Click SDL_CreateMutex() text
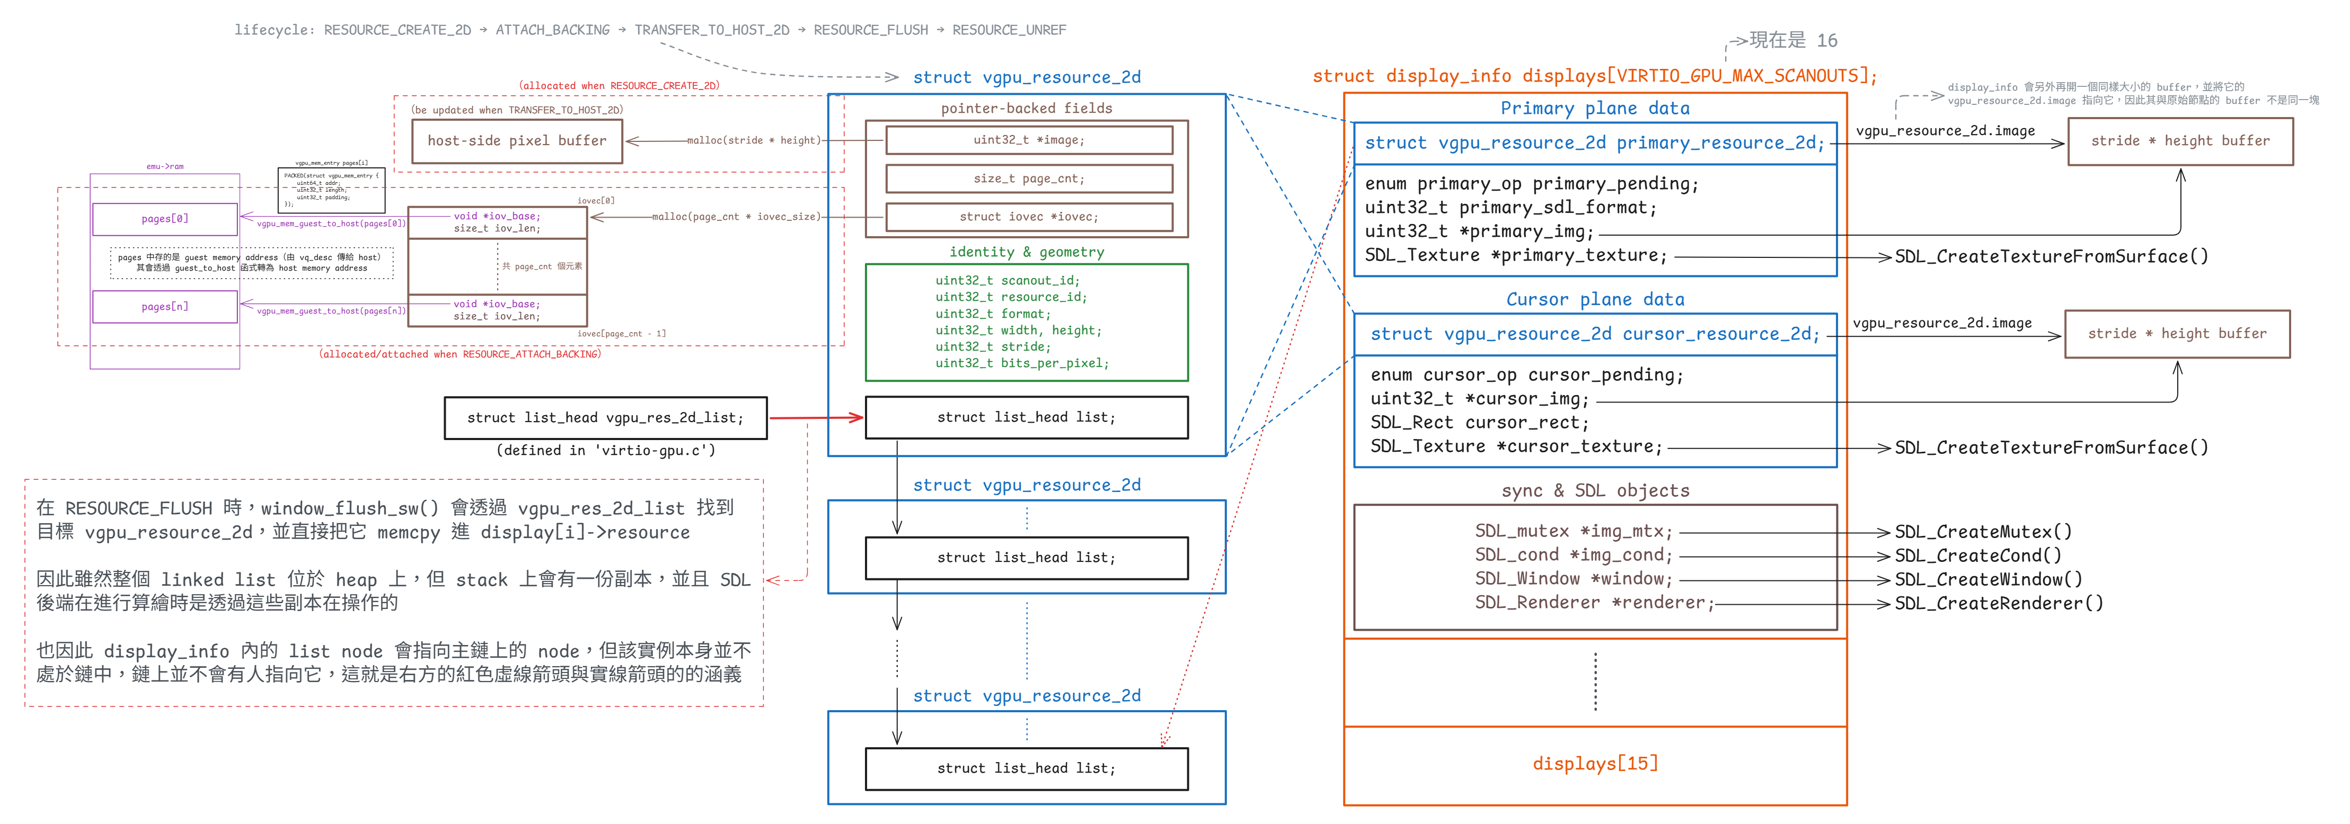The image size is (2350, 824). click(1982, 531)
